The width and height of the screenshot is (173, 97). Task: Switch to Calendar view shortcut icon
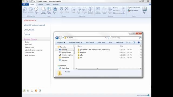(x=28, y=91)
